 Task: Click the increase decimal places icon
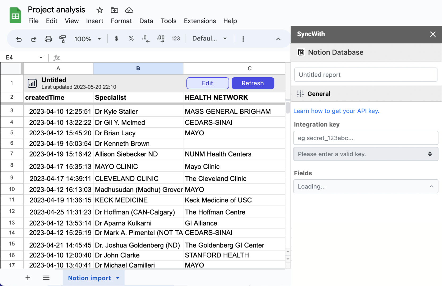[x=160, y=39]
